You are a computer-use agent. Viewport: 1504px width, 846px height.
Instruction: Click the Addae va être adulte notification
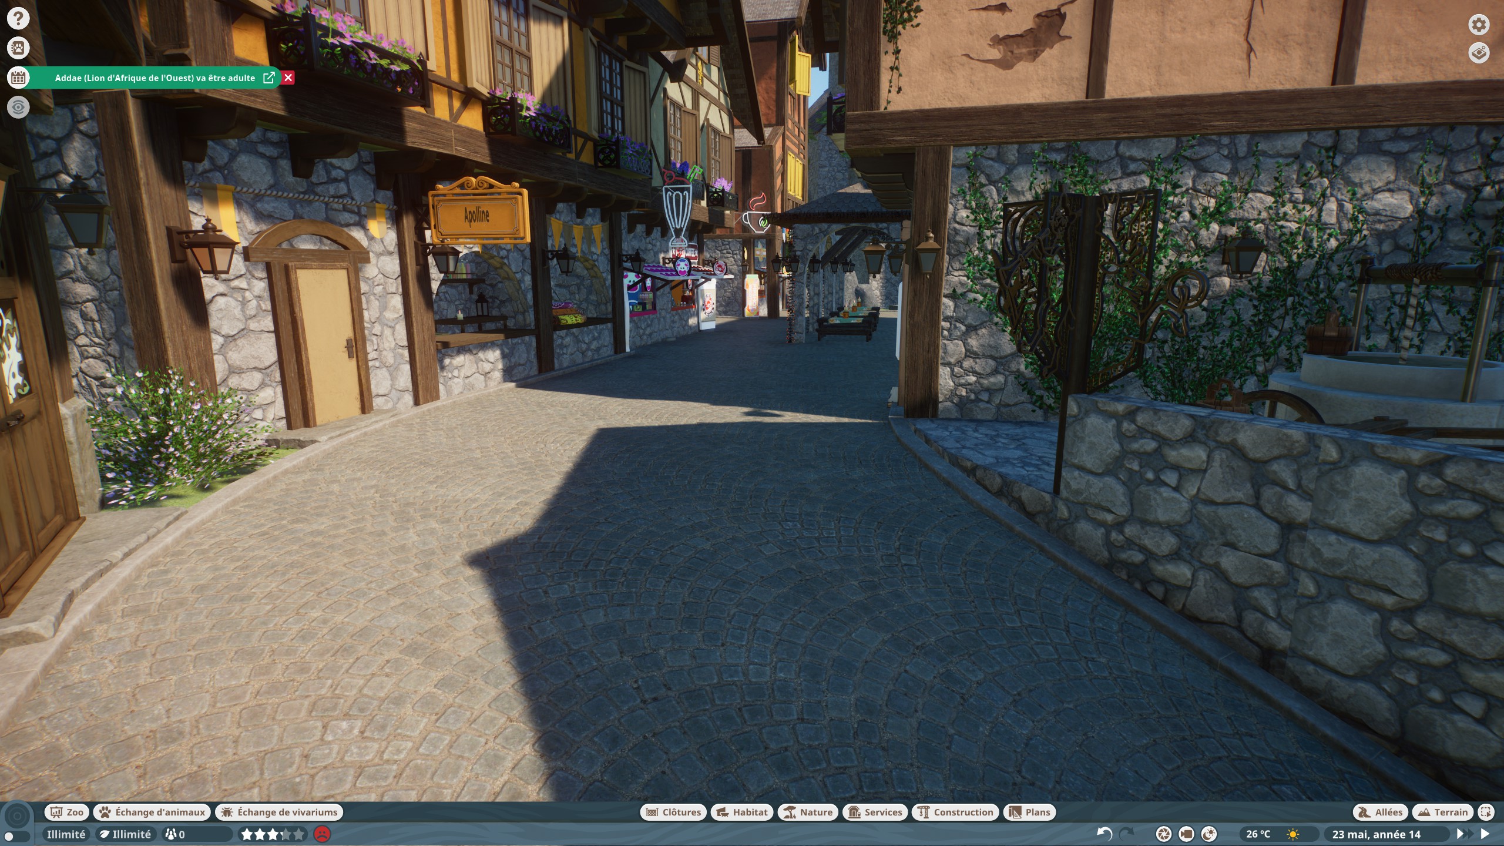click(155, 78)
